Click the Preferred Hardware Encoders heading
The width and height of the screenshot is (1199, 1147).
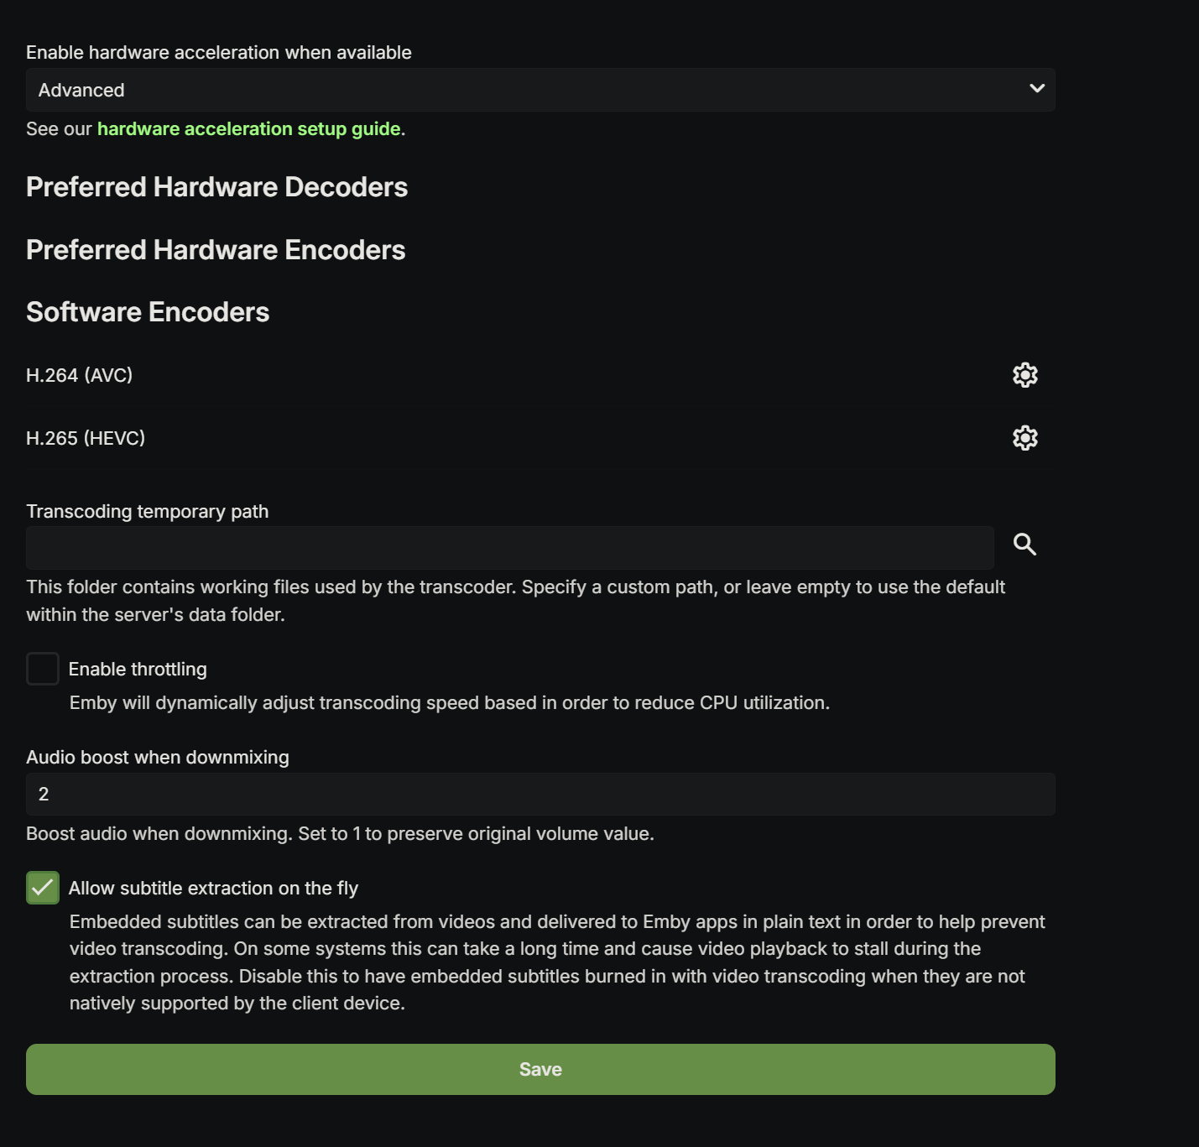[216, 250]
